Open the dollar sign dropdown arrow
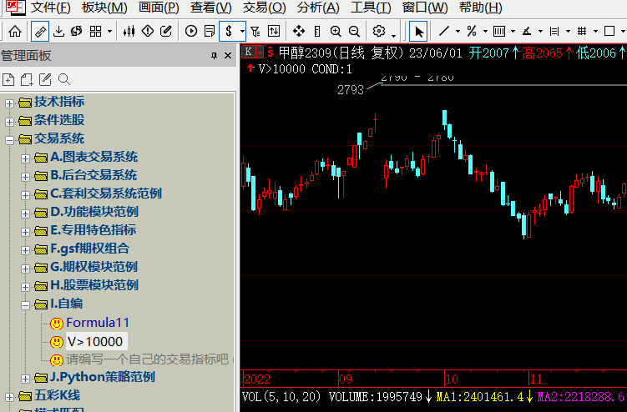 (x=242, y=31)
